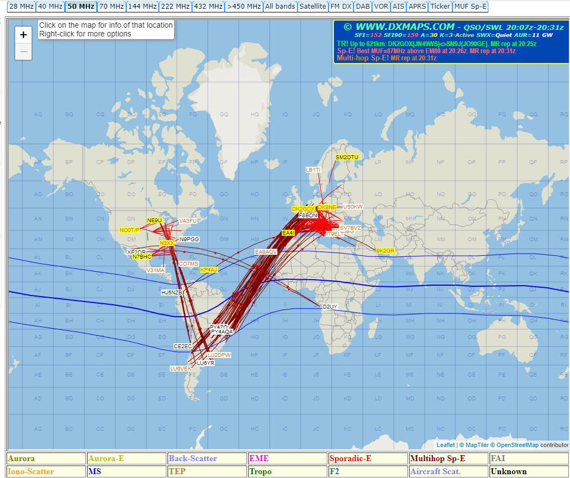This screenshot has height=478, width=570.
Task: Select the D2UY station label
Action: 330,307
